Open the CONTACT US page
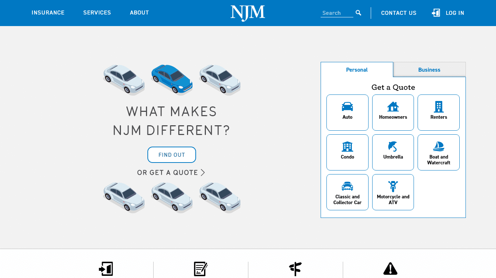Viewport: 496px width, 278px height. (x=399, y=13)
